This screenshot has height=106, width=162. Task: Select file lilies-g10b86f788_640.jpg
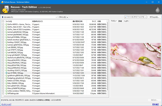[16, 88]
